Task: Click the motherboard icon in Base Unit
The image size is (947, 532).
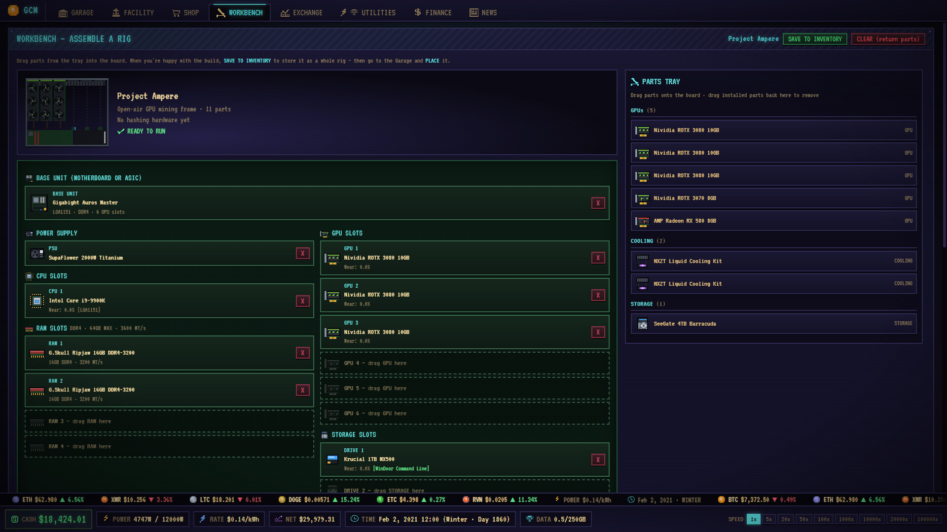Action: point(39,202)
